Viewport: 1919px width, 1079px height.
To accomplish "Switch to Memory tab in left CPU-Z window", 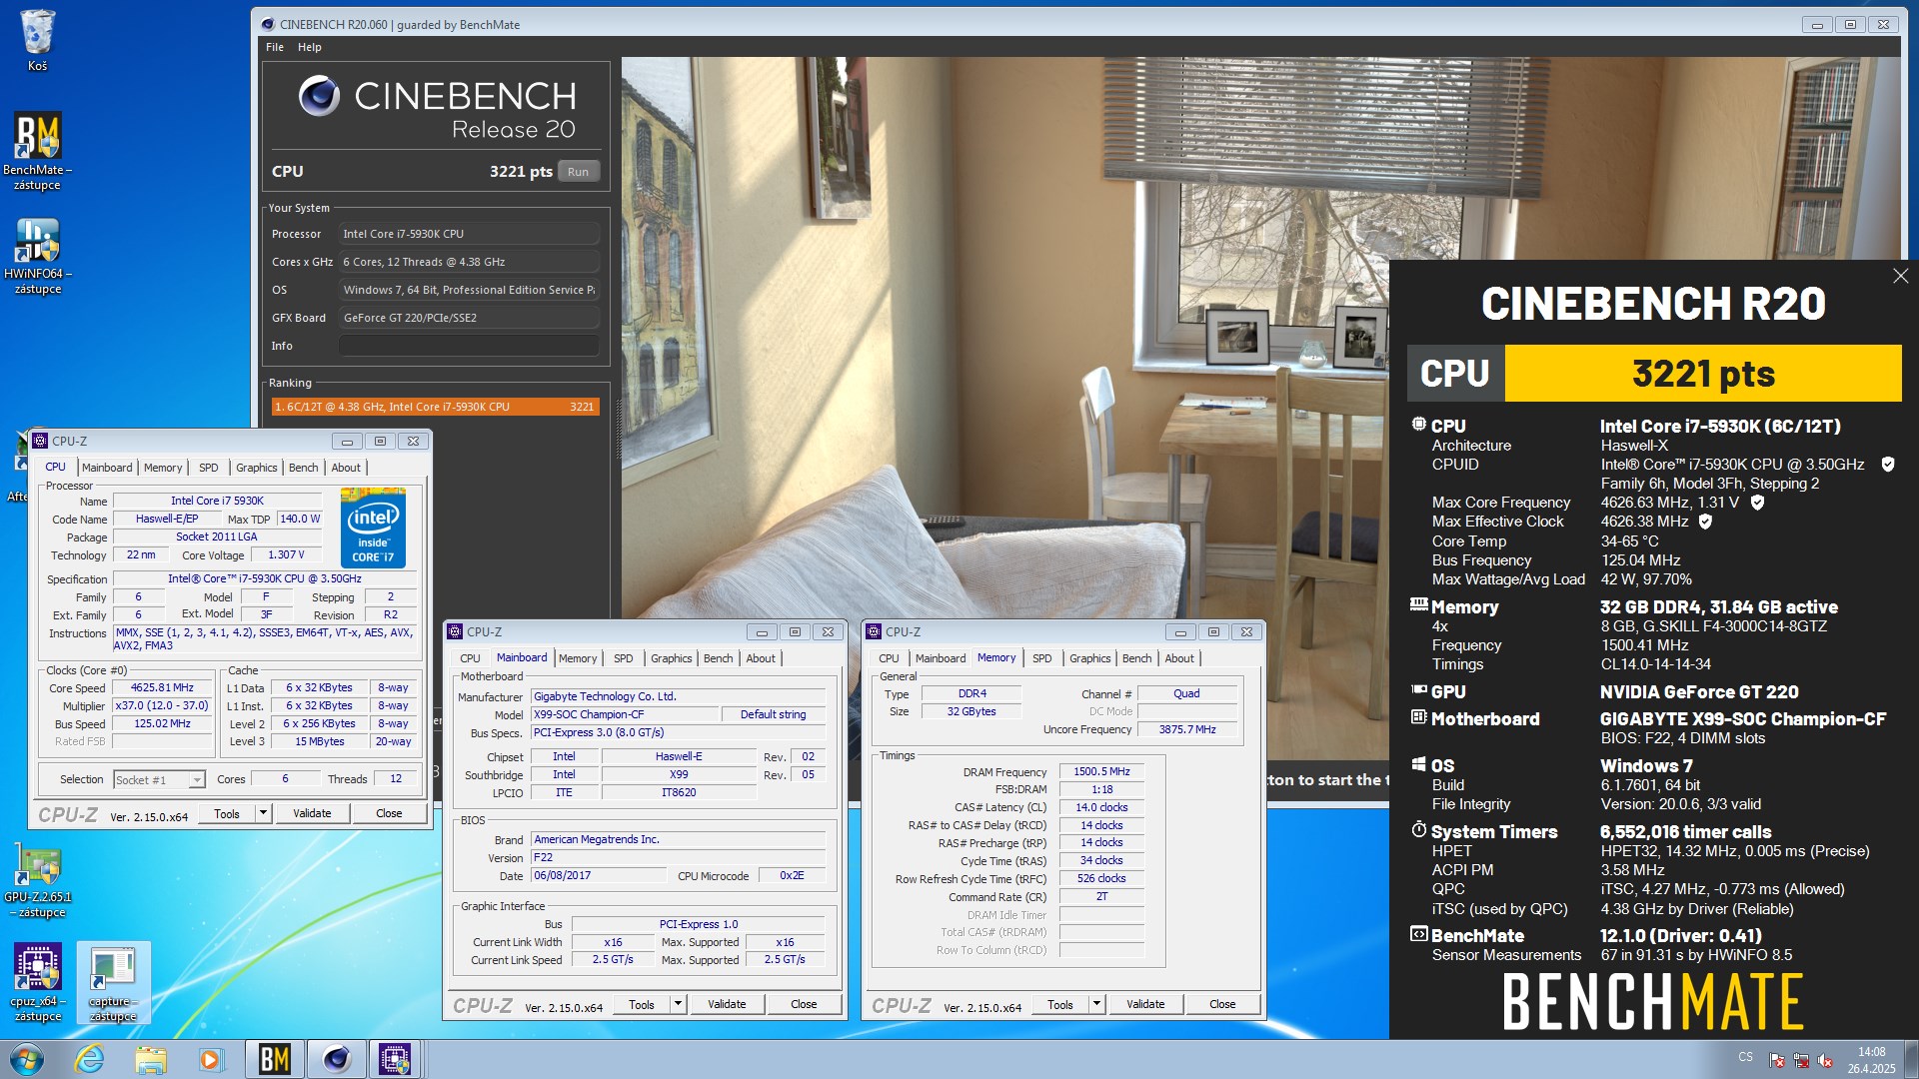I will click(163, 468).
